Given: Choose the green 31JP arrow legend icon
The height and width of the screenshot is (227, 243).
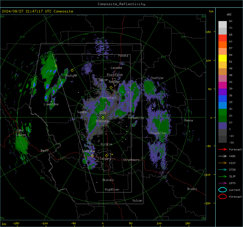Looking at the screenshot, I should click(x=222, y=176).
